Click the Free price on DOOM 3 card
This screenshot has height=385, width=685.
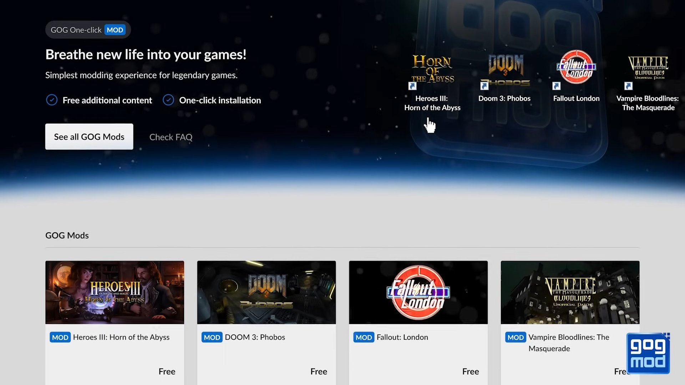(319, 371)
